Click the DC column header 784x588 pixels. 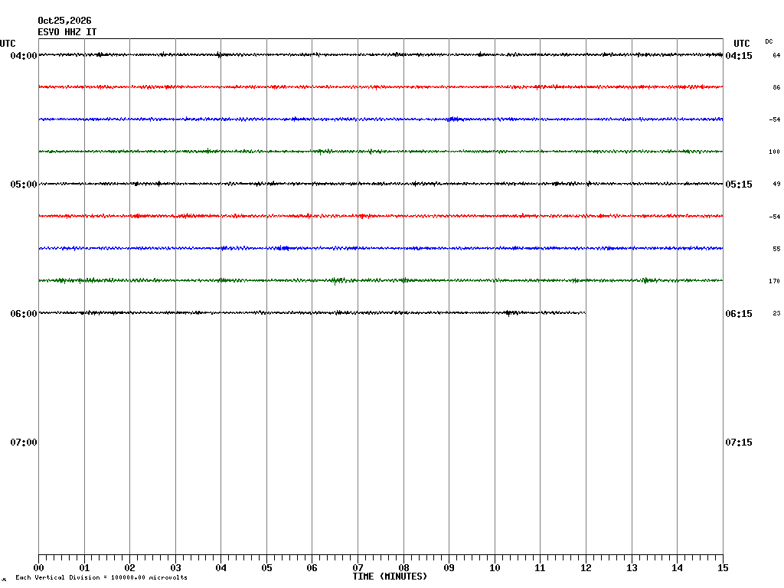769,41
